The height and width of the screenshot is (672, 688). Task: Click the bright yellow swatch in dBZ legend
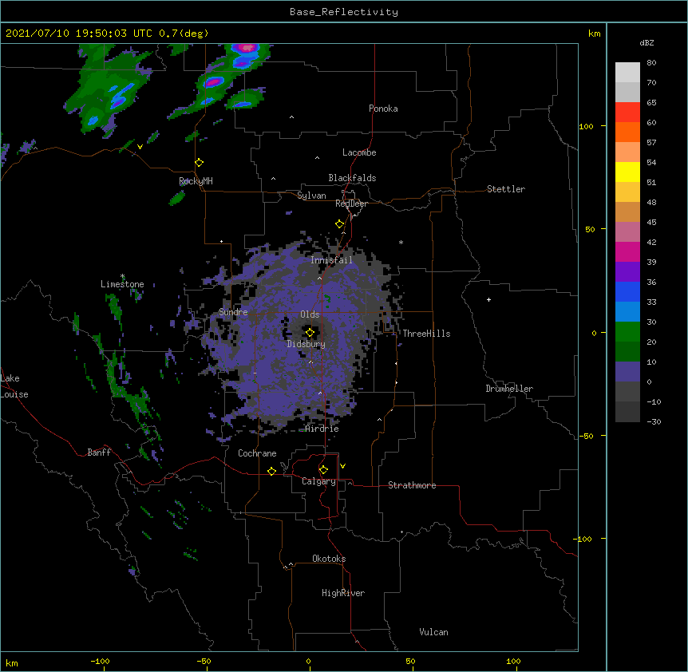tap(627, 172)
